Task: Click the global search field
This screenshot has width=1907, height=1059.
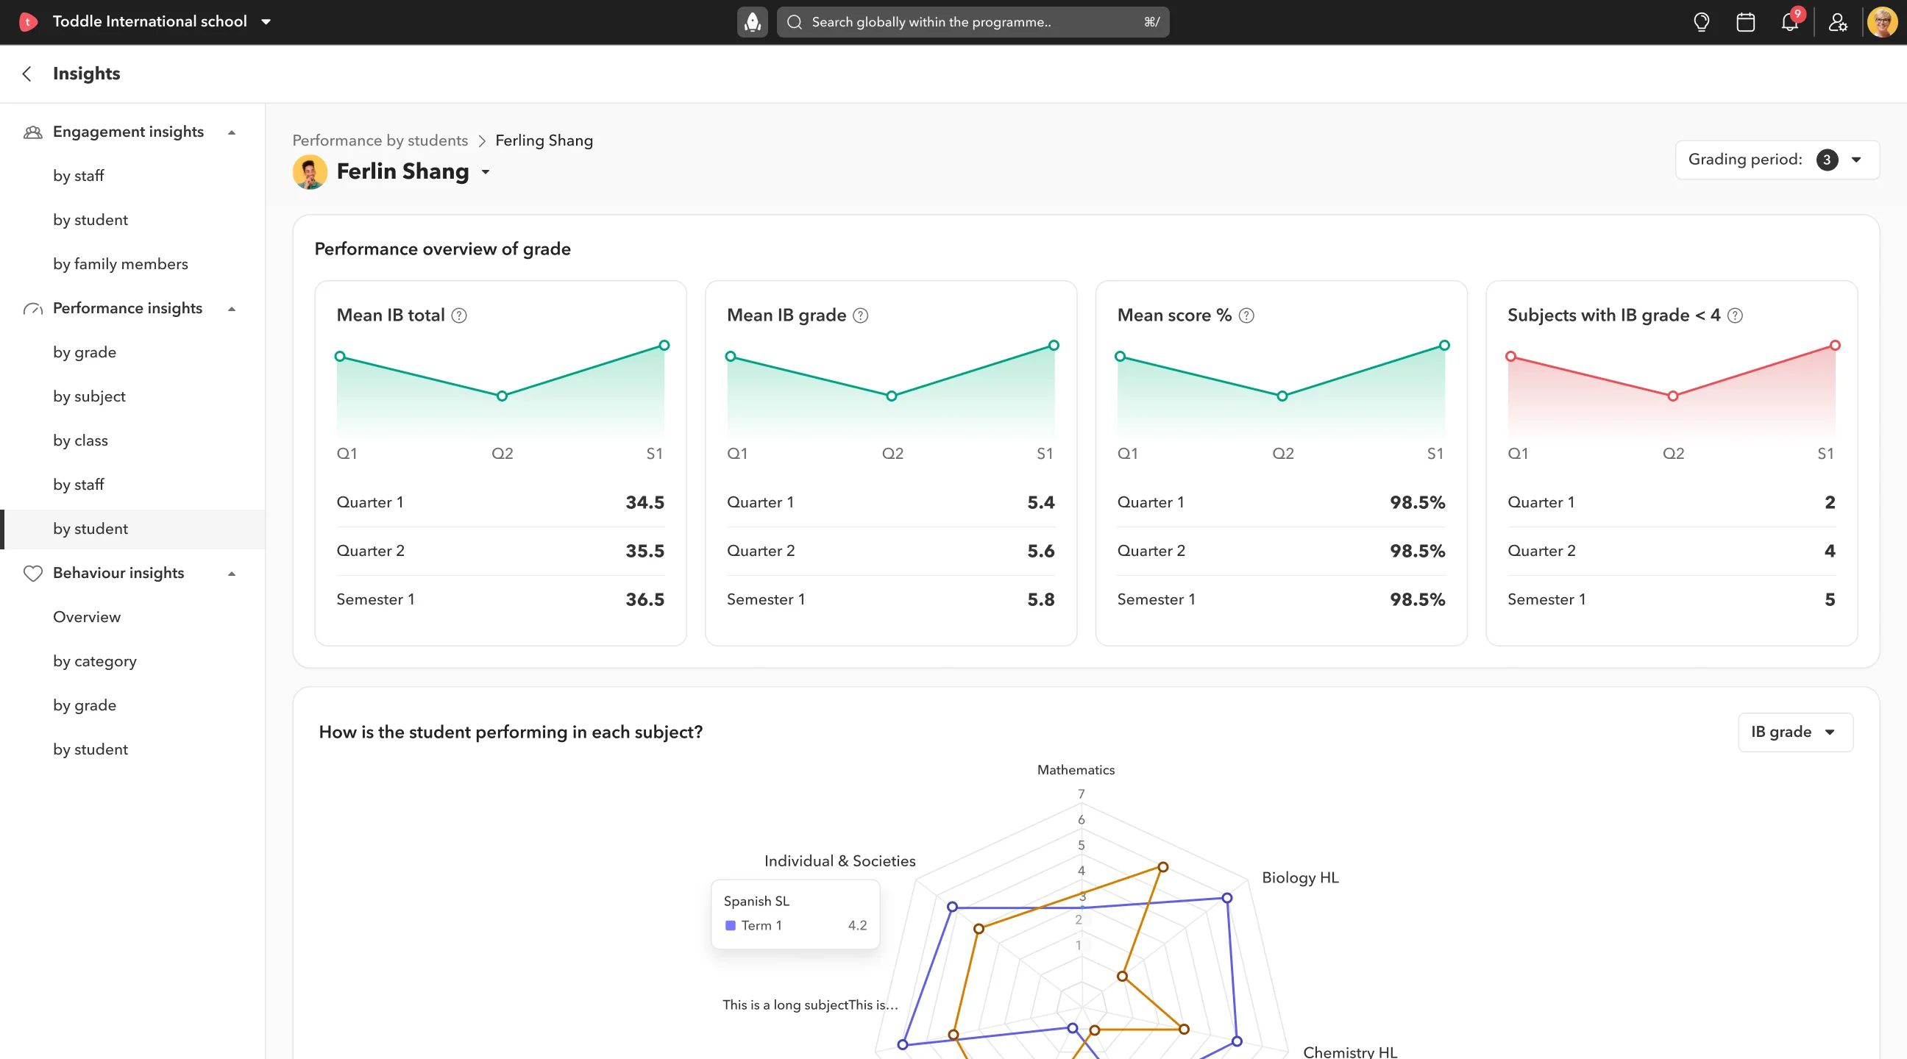Action: click(973, 22)
